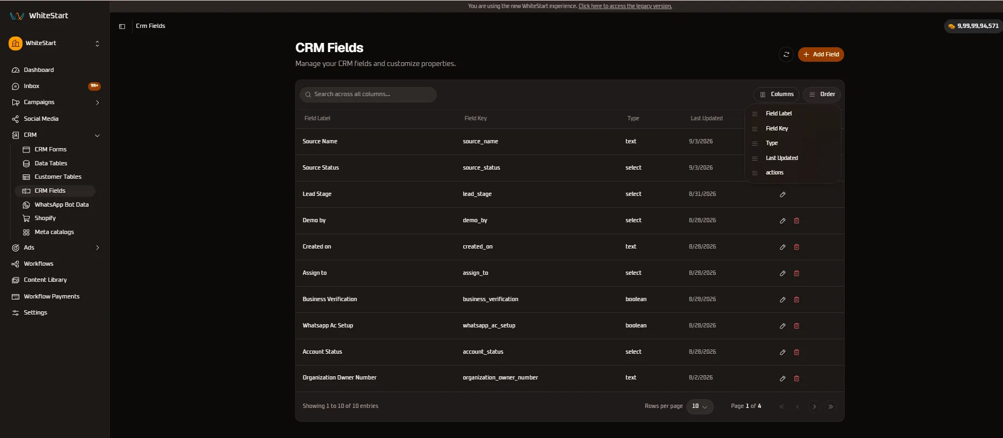
Task: Delete the Organization Owner Number field
Action: point(796,378)
